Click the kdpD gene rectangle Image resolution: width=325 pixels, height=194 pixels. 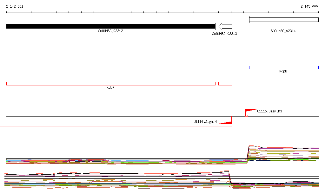coord(284,67)
